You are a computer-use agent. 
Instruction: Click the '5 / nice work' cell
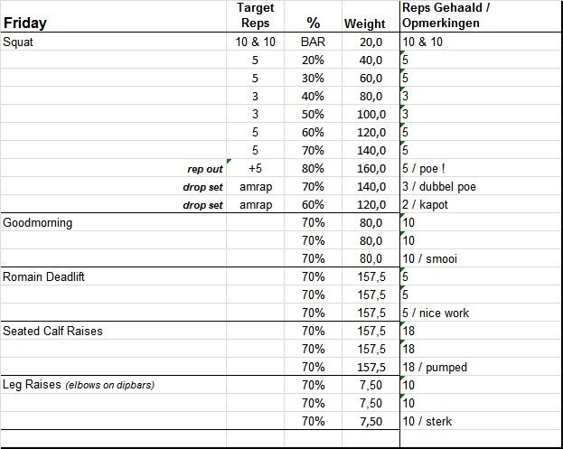(x=436, y=313)
